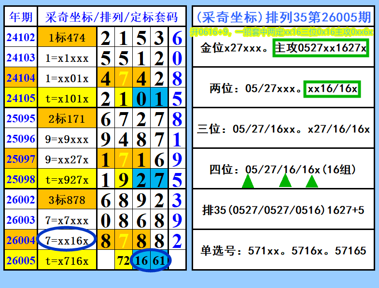Select the green-boxed 主攻0527xx1627x text

coord(321,48)
